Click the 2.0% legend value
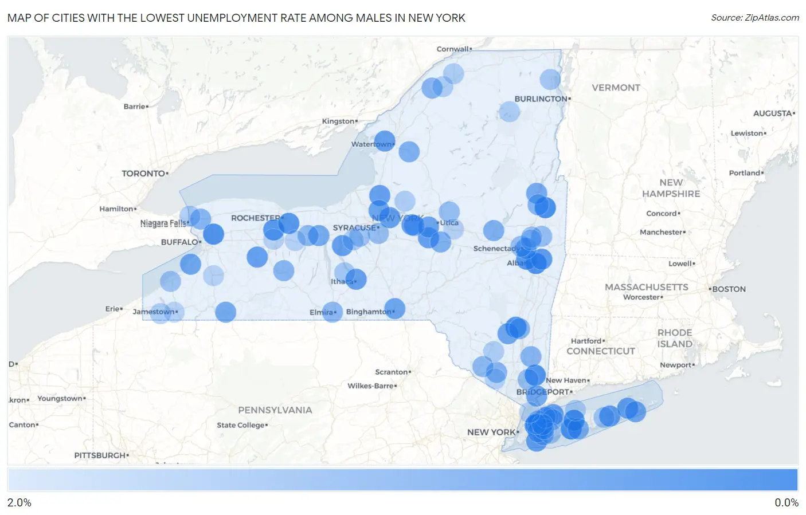Screen dimensions: 806x515 [x=19, y=502]
